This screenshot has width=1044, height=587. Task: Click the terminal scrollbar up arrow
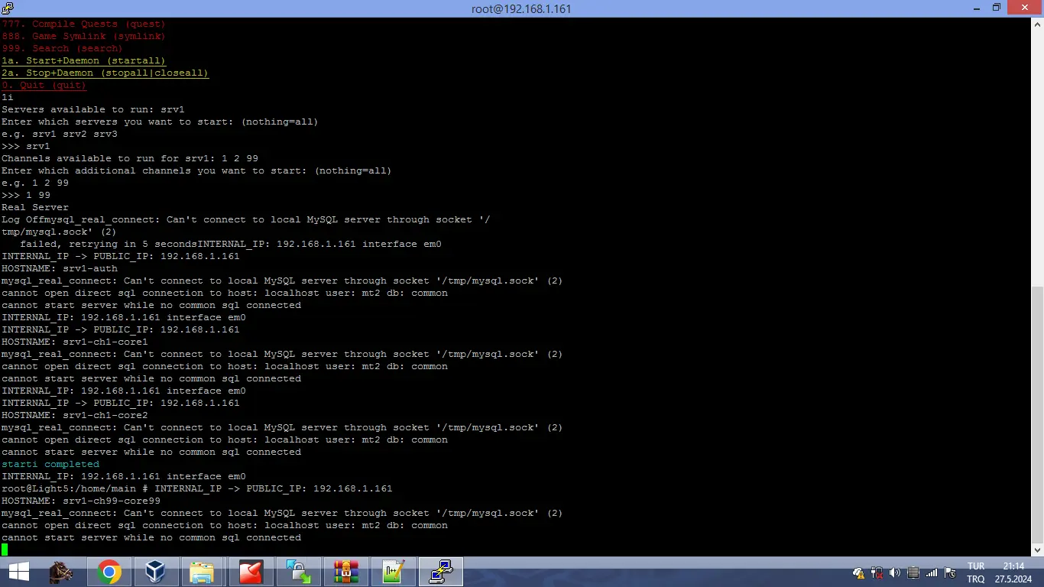coord(1037,24)
